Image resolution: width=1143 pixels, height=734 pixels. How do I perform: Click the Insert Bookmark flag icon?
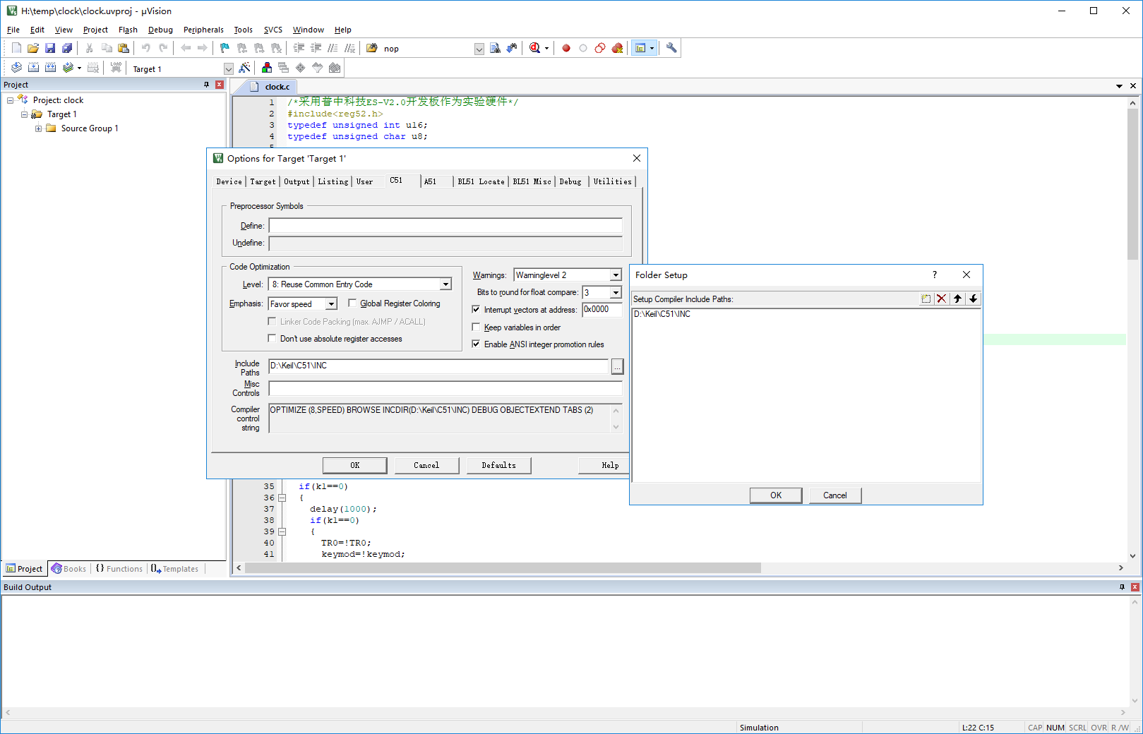click(225, 48)
